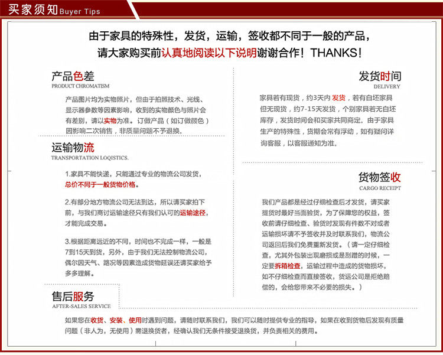The height and width of the screenshot is (355, 443).
Task: Click the line 偿的，会给您带来不必要的损失
Action: pos(312,288)
